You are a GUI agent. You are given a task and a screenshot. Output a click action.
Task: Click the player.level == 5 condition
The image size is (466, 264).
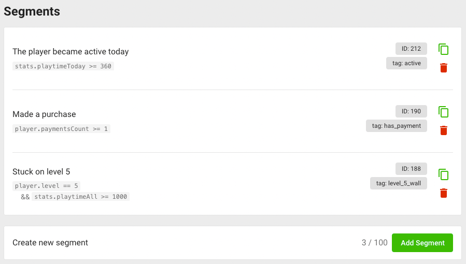pos(46,186)
